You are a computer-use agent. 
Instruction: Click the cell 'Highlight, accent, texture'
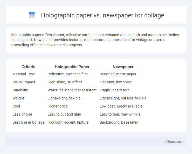point(68,122)
